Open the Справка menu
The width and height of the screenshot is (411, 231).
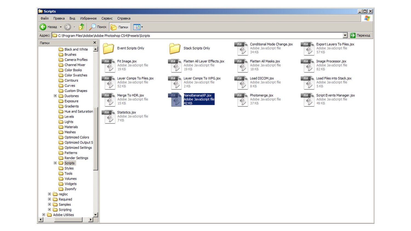(124, 18)
